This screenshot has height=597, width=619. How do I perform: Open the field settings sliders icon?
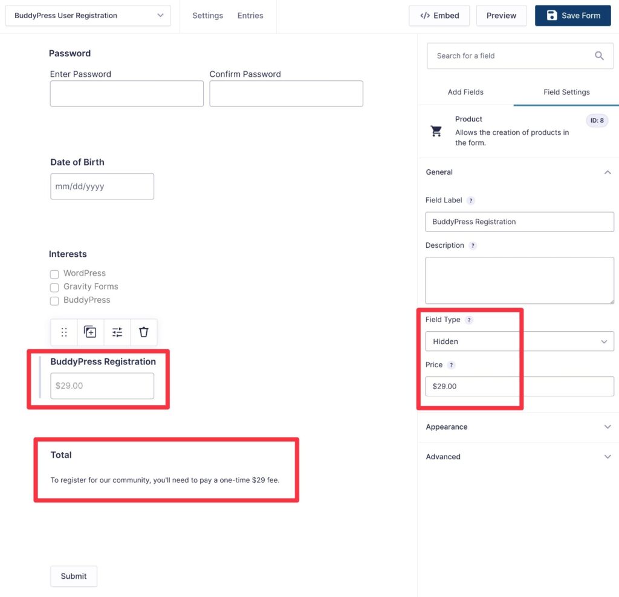[x=117, y=332]
